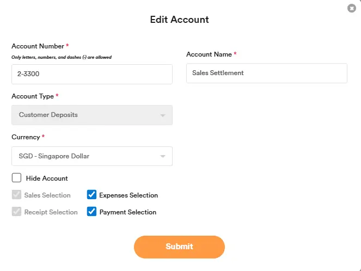Click the allowed characters hint text
Image resolution: width=361 pixels, height=271 pixels.
tap(62, 57)
